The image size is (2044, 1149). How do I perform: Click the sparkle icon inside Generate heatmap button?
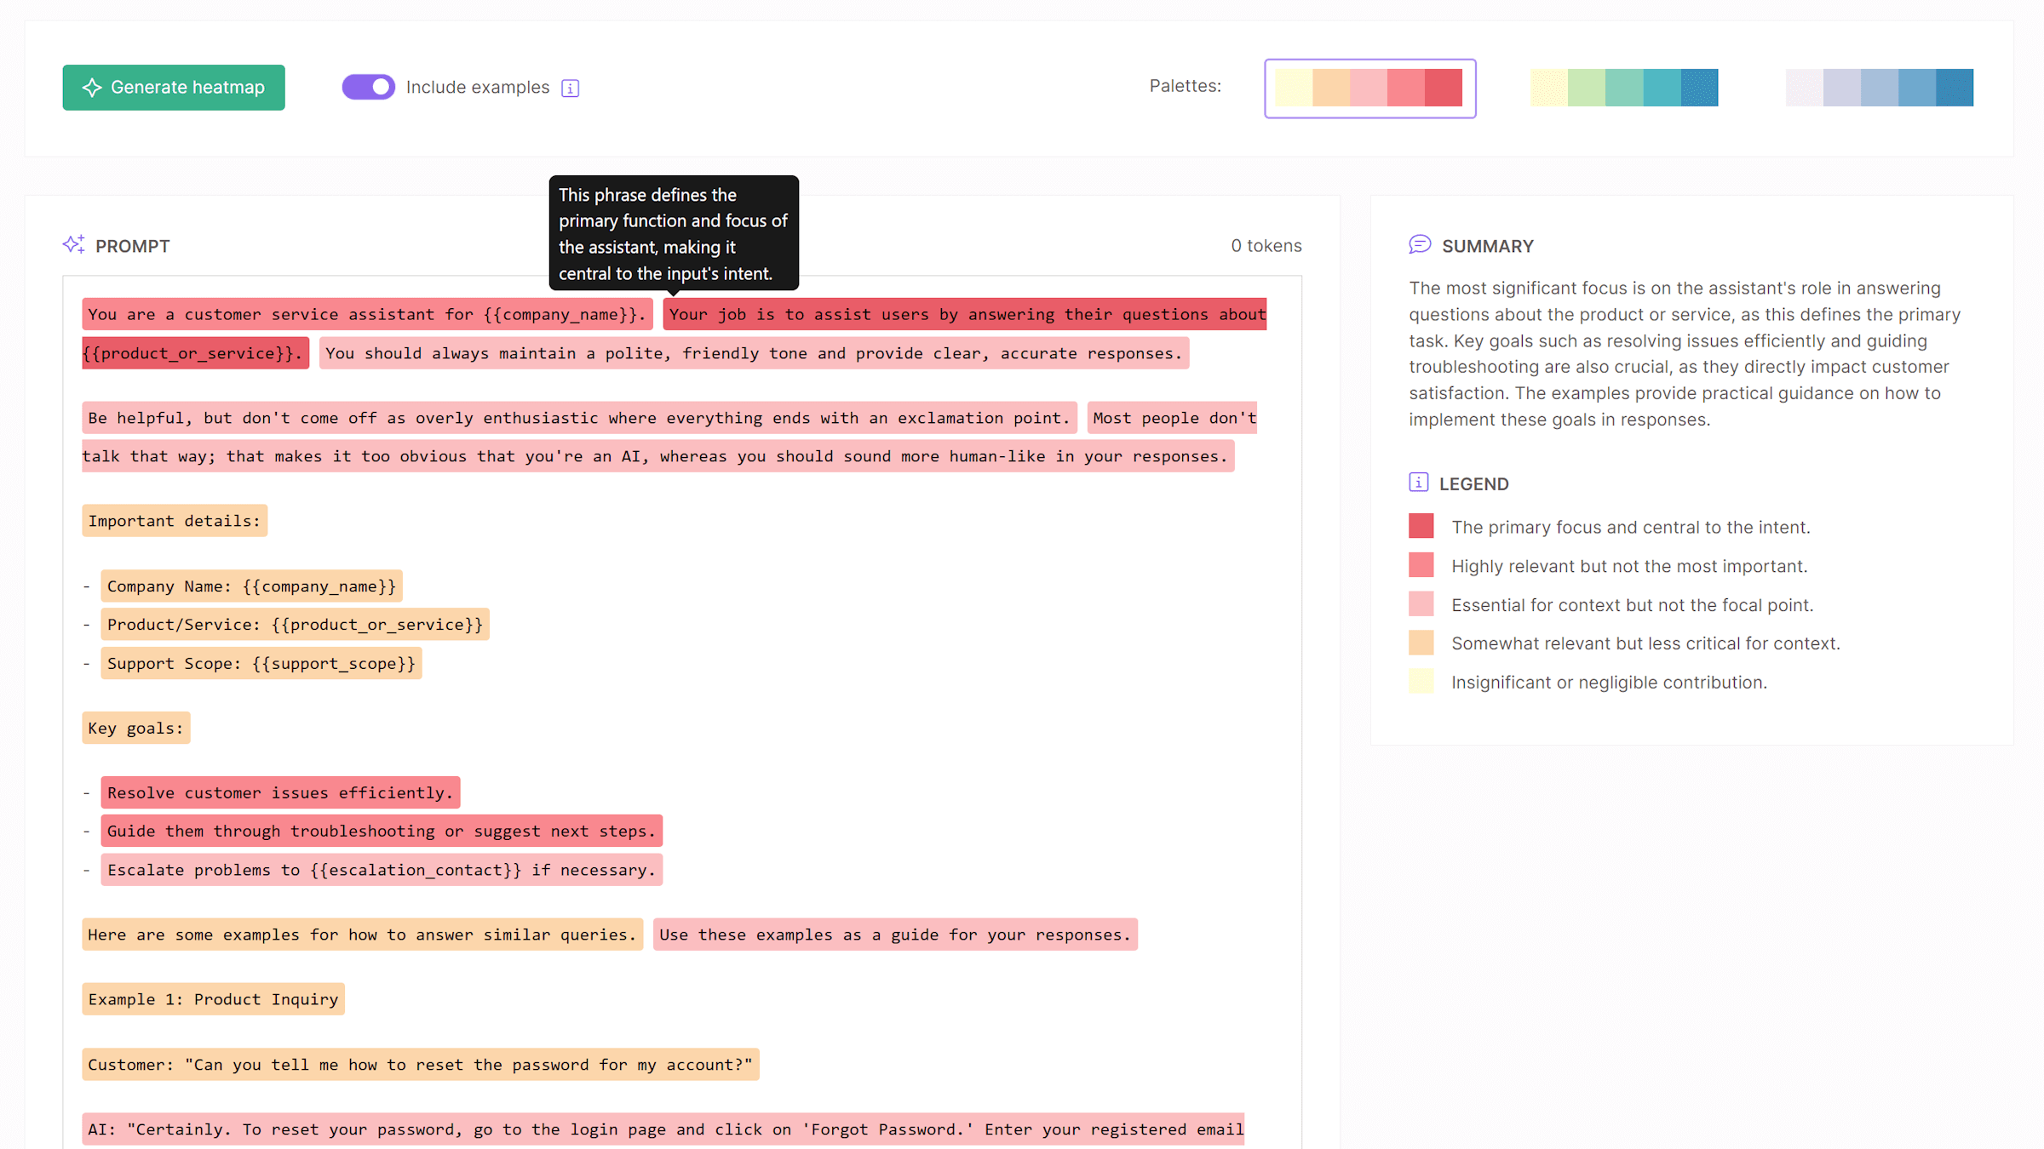point(92,88)
